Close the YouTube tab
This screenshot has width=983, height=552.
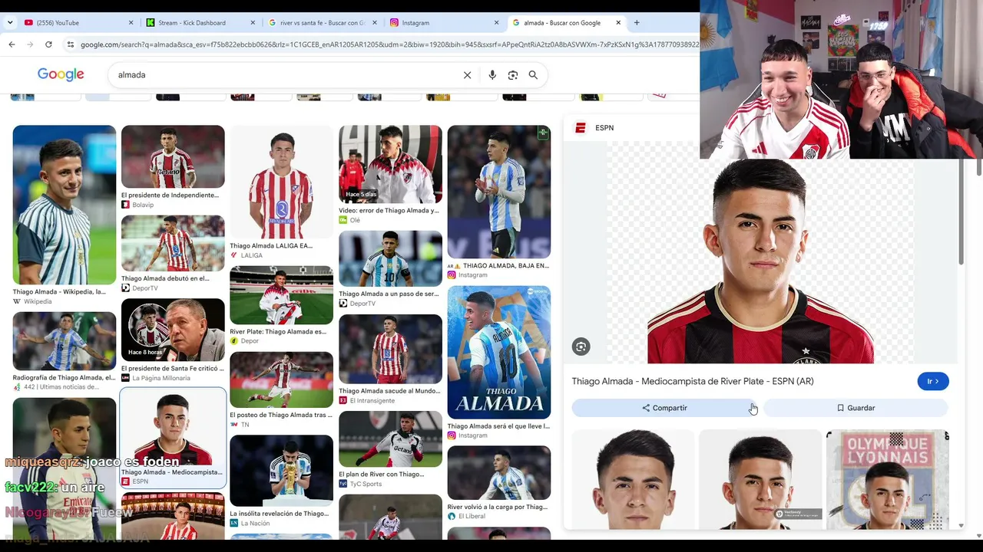point(131,23)
